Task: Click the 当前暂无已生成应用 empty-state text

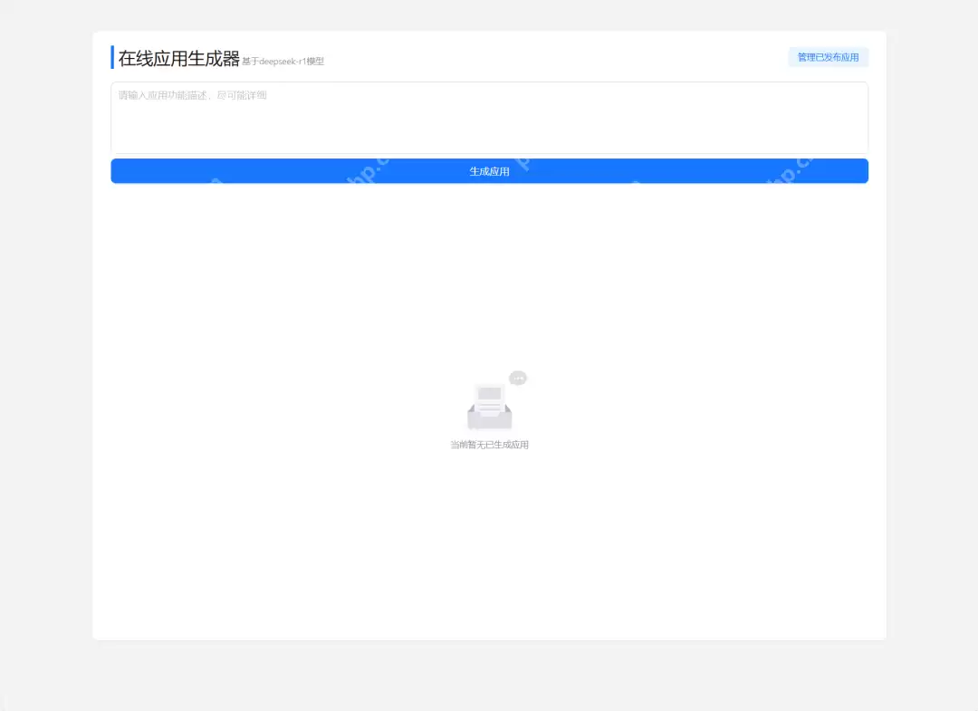Action: (489, 444)
